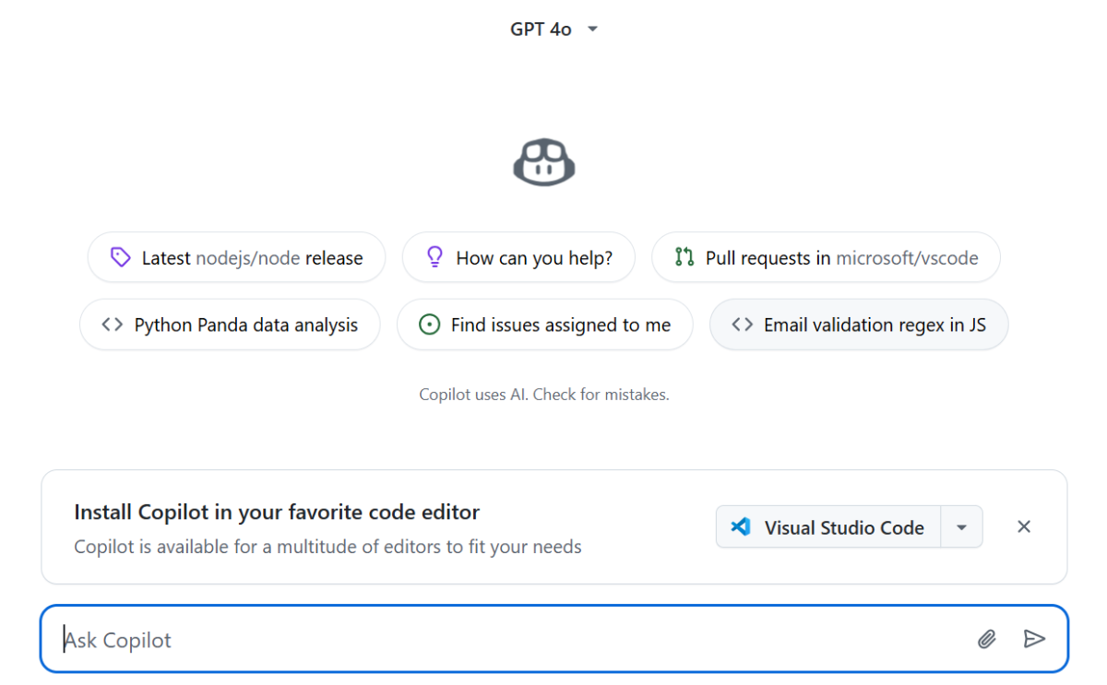Click the issue circle icon on Find issues
The height and width of the screenshot is (685, 1107).
click(x=429, y=325)
